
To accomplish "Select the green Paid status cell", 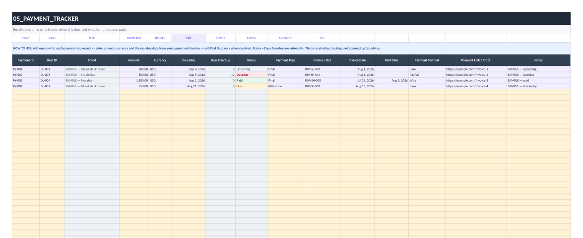I will [252, 80].
